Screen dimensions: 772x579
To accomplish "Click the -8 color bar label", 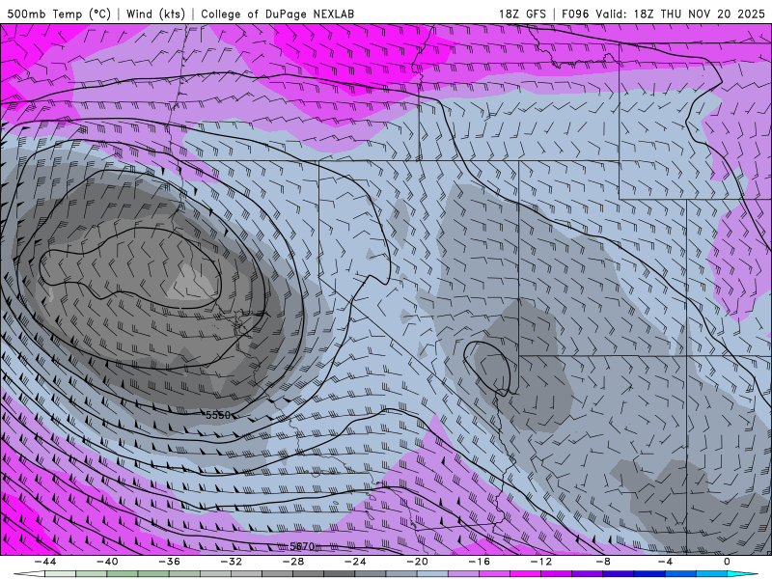I will pos(604,562).
